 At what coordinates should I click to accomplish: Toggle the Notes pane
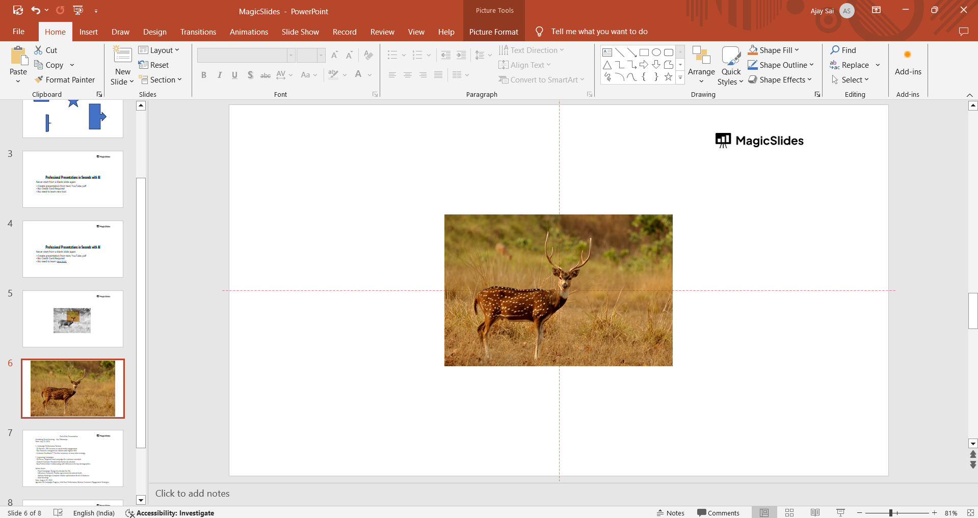[670, 513]
